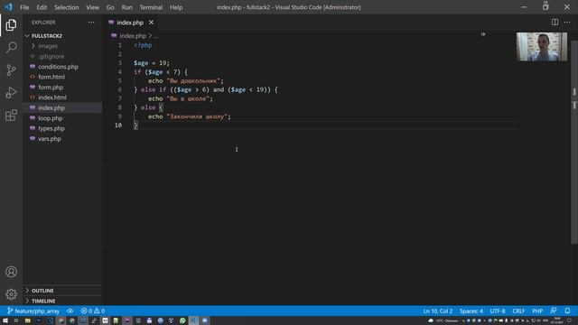Open feedback icon in status bar

pos(554,311)
